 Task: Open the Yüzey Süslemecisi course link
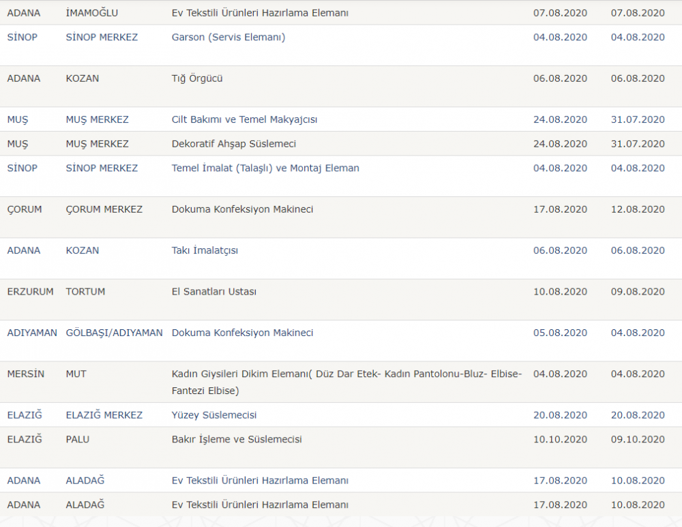coord(214,415)
